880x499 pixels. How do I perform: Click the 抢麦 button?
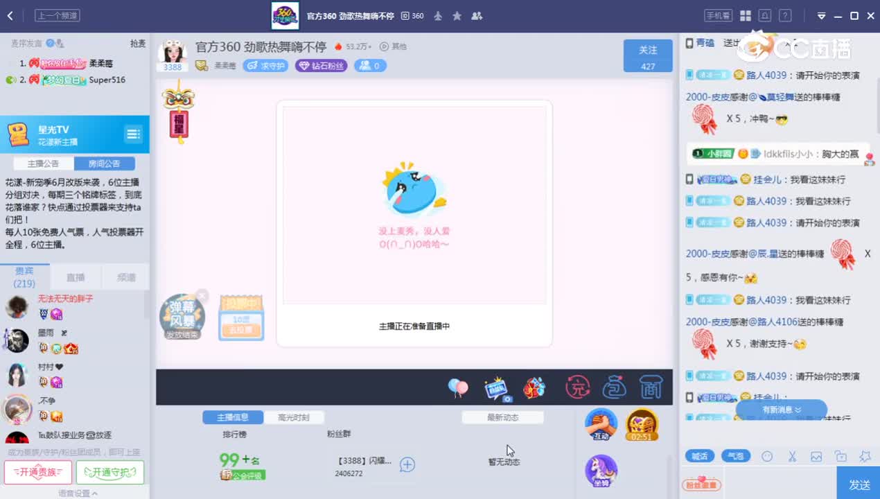pyautogui.click(x=138, y=44)
